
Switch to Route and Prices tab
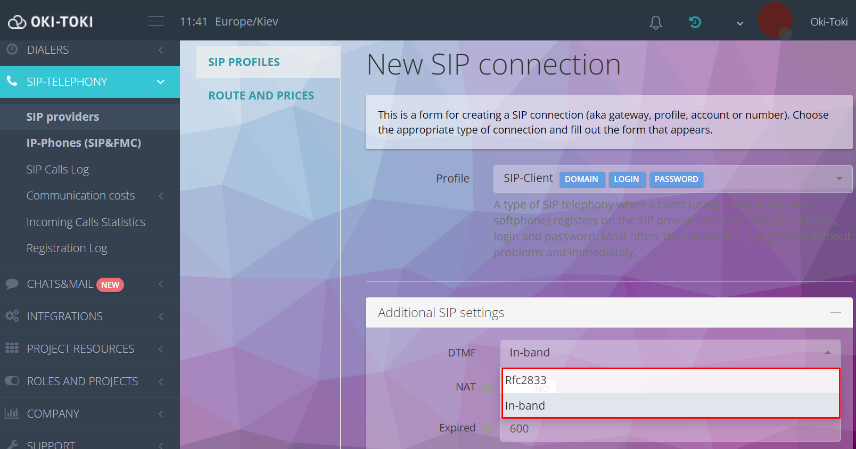pos(261,96)
